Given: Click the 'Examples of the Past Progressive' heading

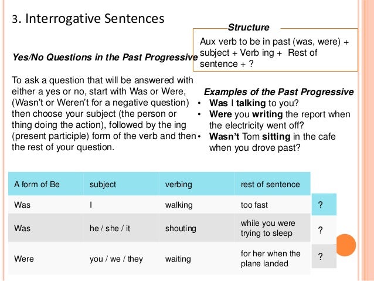Looking at the screenshot, I should (x=279, y=92).
